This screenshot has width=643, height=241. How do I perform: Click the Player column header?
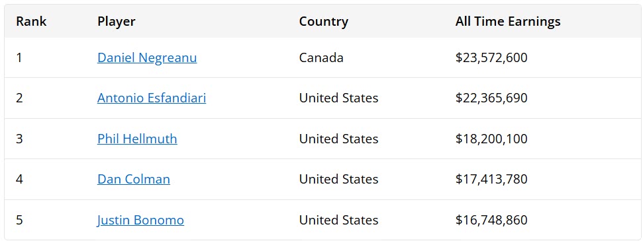coord(117,21)
